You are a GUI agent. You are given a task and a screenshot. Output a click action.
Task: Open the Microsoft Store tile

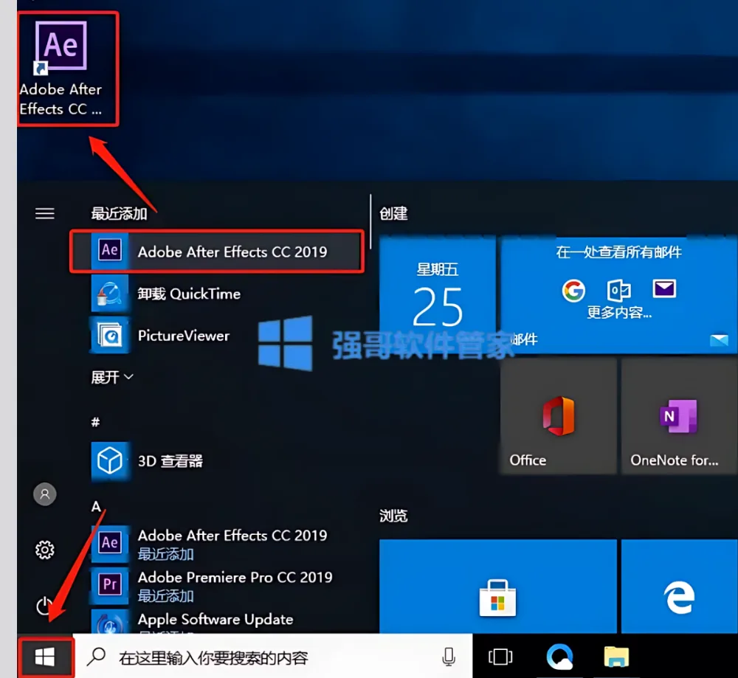click(x=498, y=587)
